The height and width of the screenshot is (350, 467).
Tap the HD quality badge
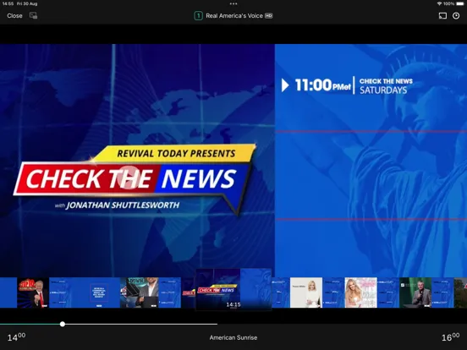click(269, 16)
